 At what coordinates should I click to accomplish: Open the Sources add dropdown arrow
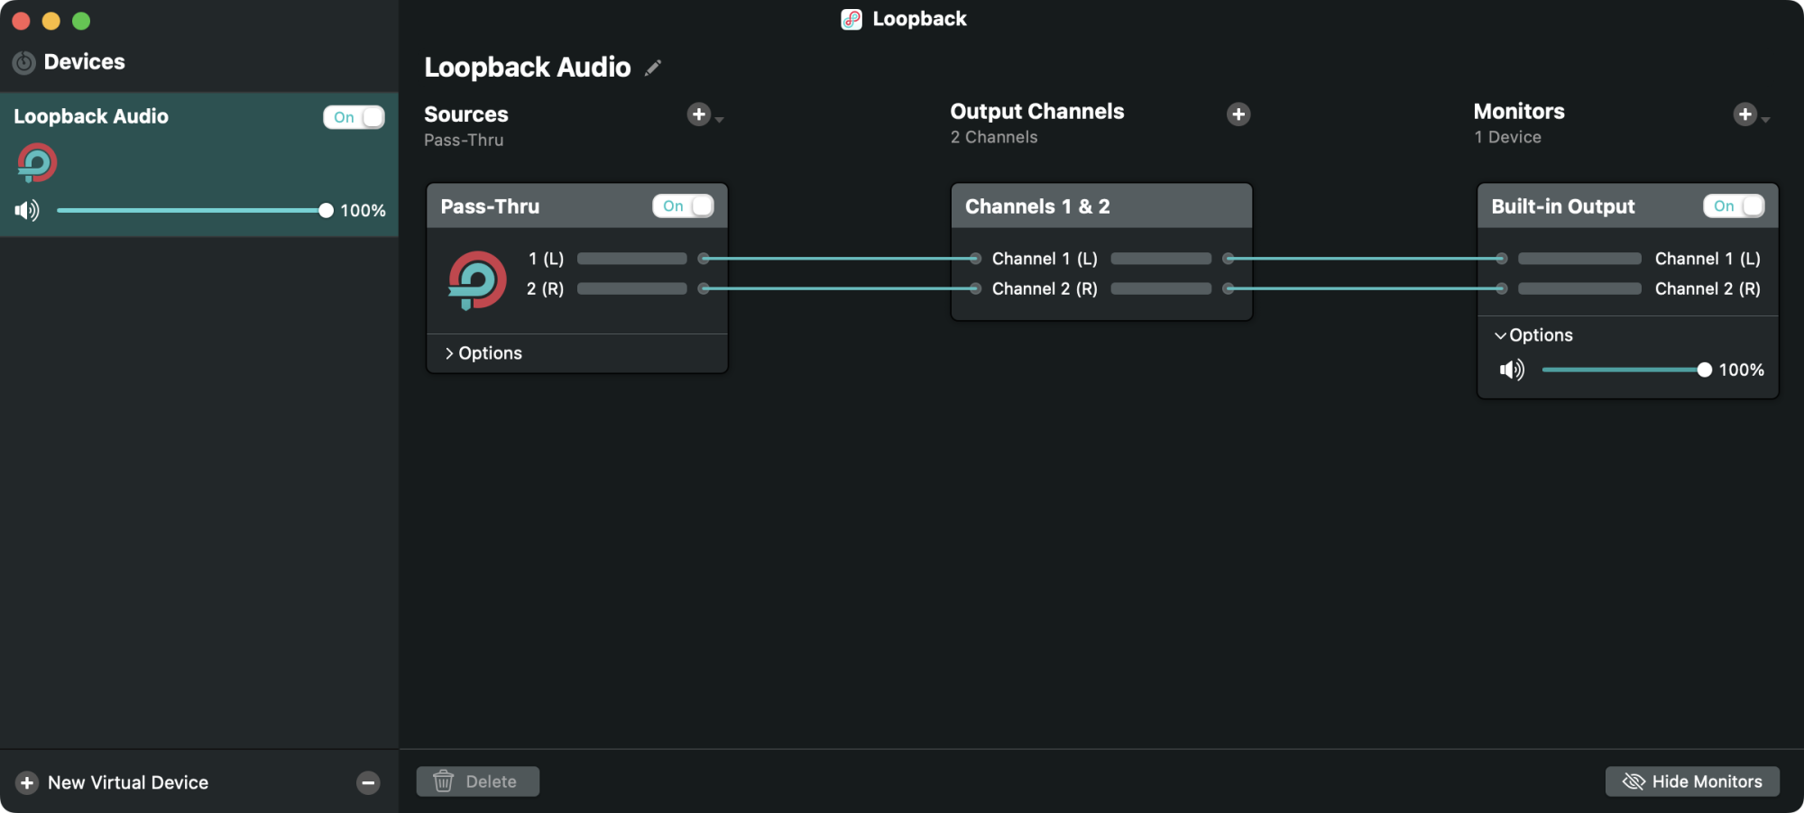719,119
